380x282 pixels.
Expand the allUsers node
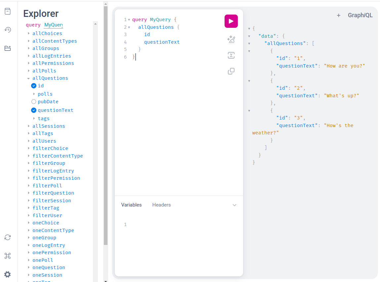[28, 141]
